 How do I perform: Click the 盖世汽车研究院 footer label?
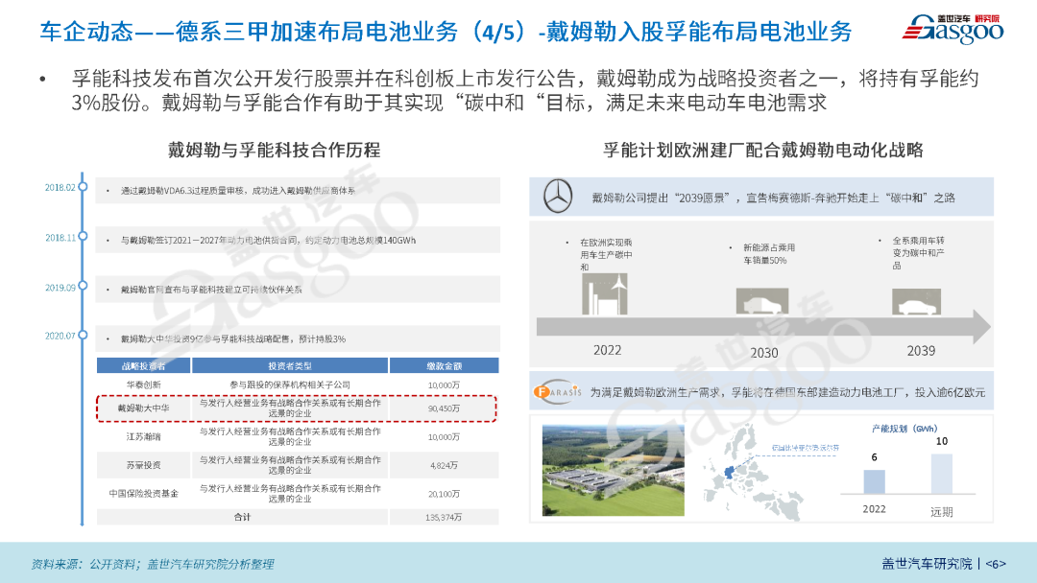click(928, 563)
